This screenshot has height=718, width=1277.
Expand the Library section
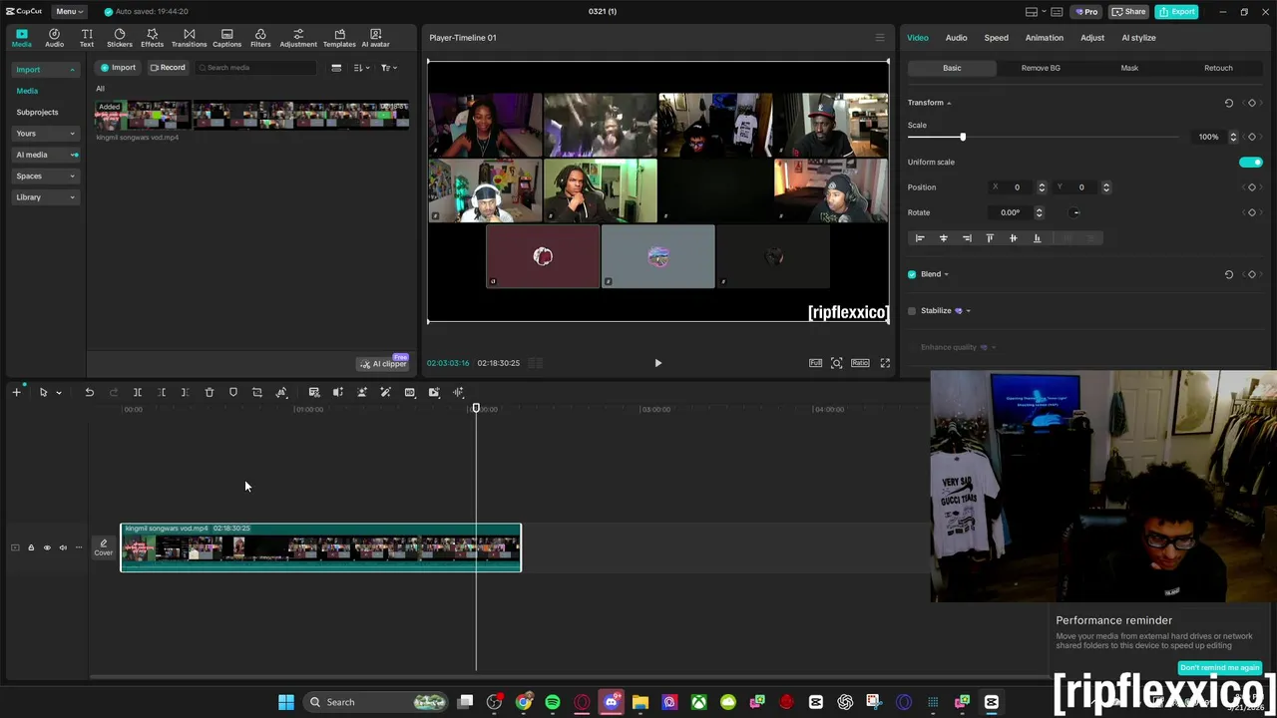point(45,197)
